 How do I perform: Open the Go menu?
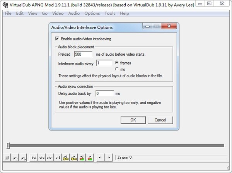(x=45, y=13)
